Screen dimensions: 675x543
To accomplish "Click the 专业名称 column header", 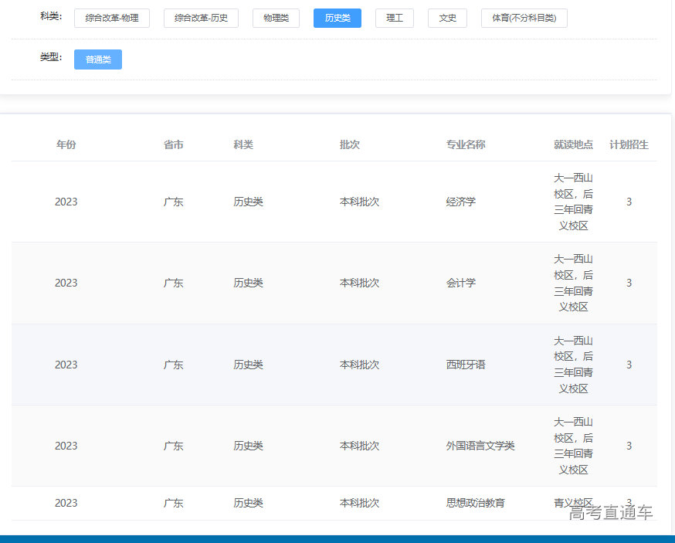I will pyautogui.click(x=466, y=144).
